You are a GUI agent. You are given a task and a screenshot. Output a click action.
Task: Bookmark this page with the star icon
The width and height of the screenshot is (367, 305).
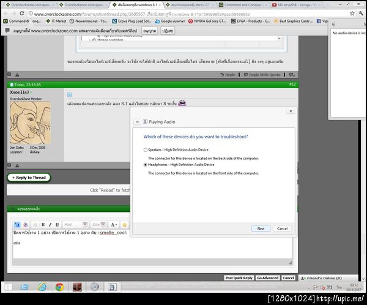tap(352, 13)
